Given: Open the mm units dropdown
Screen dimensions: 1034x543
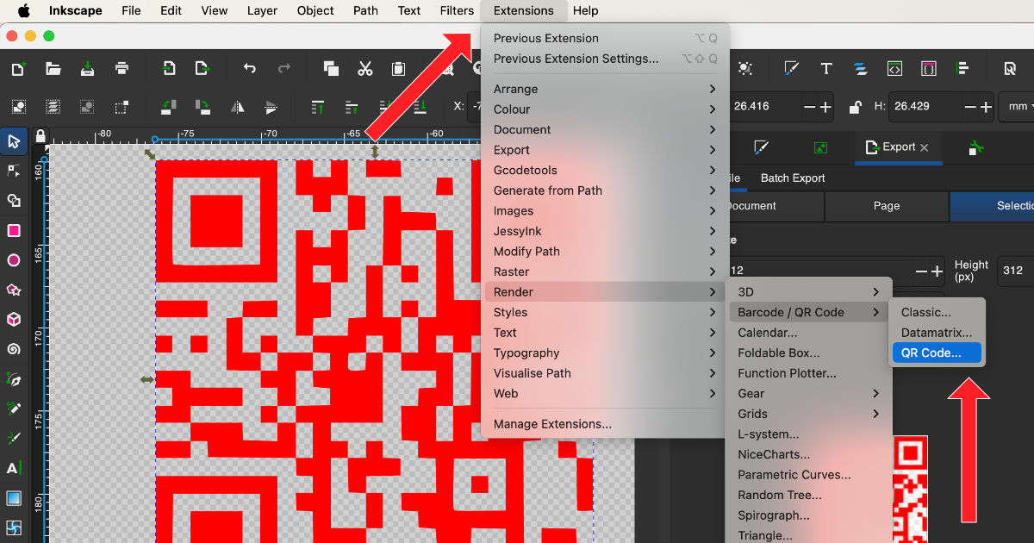Looking at the screenshot, I should point(1018,107).
